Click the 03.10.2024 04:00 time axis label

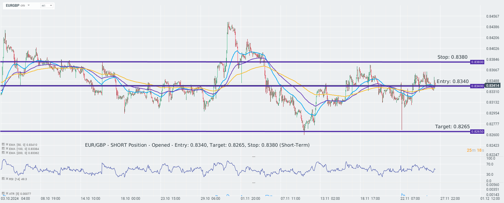15,199
